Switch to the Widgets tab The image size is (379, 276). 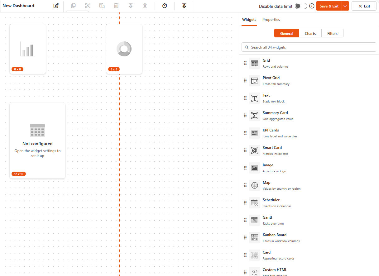[249, 20]
